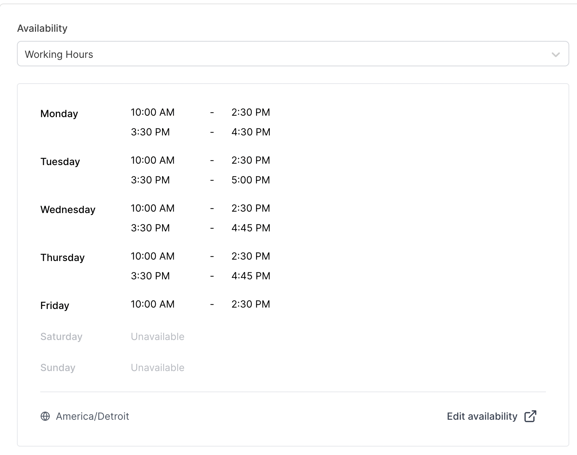This screenshot has width=577, height=455.
Task: Click the Tuesday day label
Action: pyautogui.click(x=60, y=162)
